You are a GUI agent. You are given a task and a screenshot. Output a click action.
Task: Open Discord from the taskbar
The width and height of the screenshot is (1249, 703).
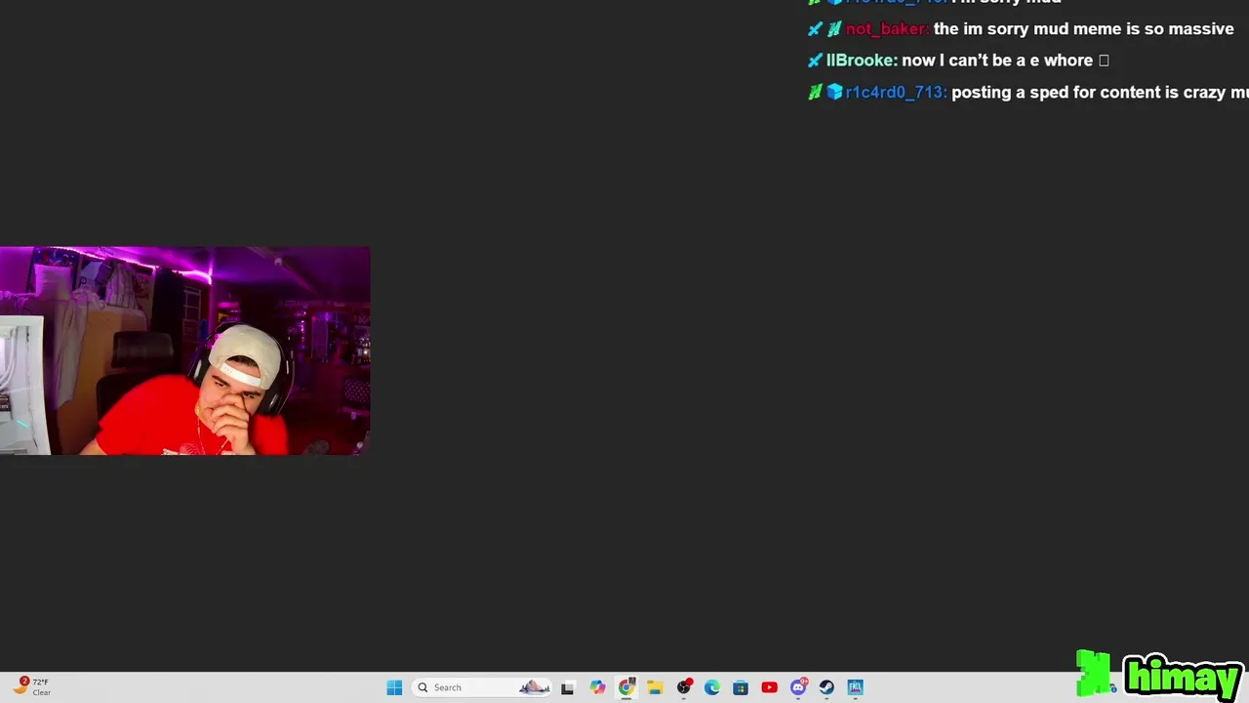pos(798,687)
